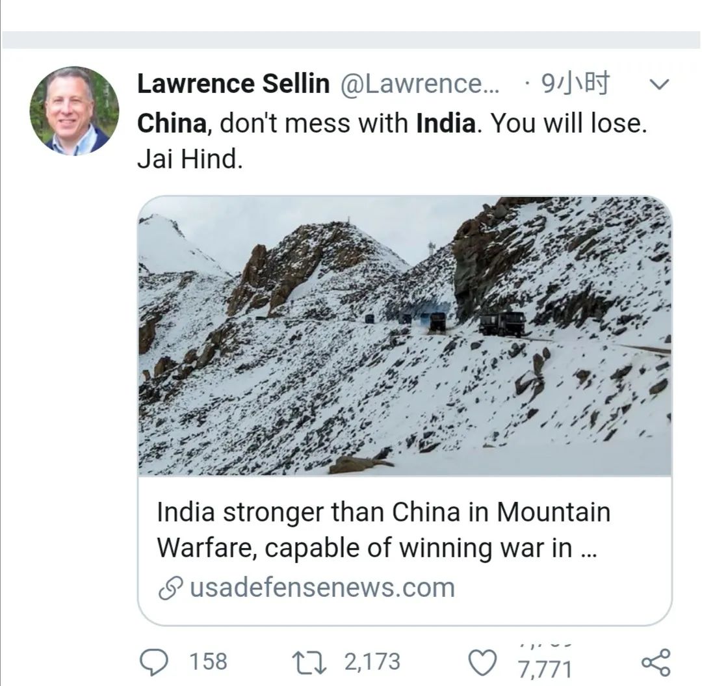The image size is (702, 686).
Task: Expand the down-arrow next to the timestamp row
Action: click(x=660, y=85)
